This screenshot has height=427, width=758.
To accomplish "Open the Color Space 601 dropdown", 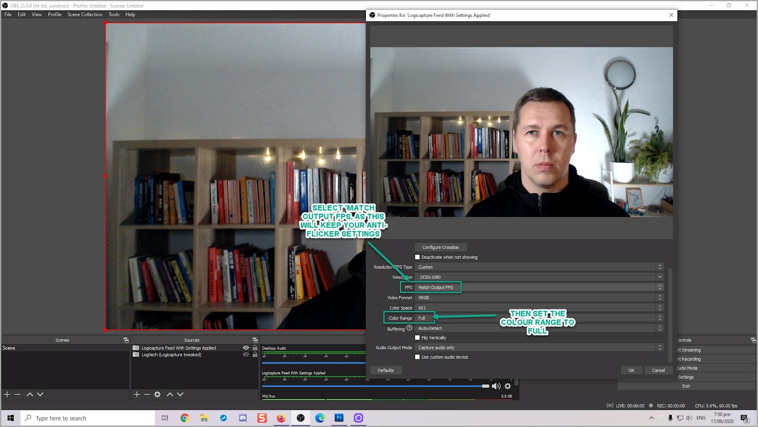I will (x=539, y=308).
